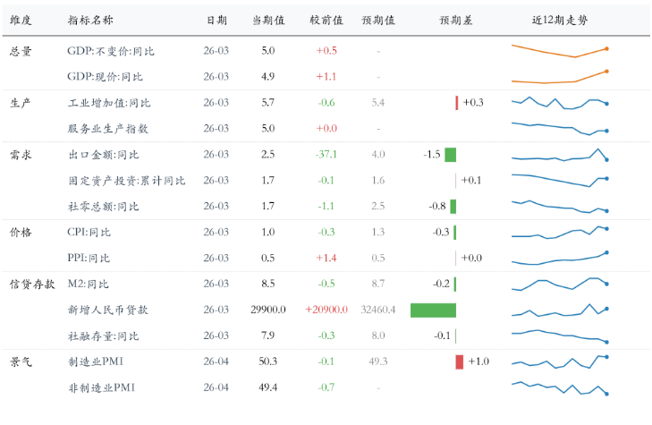Open the 出口金额 trend sparkline
652x425 pixels.
click(560, 155)
